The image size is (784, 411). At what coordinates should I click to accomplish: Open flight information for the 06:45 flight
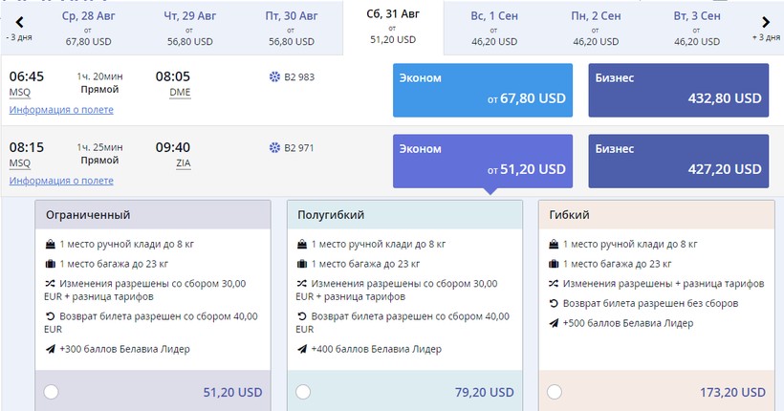point(61,110)
